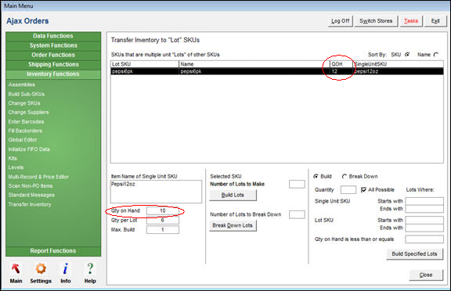Click the Number of Lots to Make field
451x291 pixels.
(297, 184)
